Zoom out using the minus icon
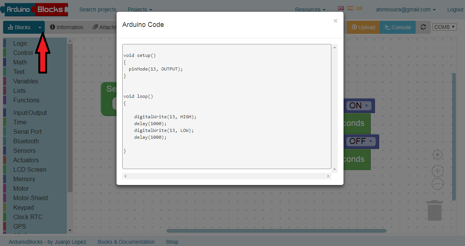This screenshot has width=465, height=246. pos(437,184)
